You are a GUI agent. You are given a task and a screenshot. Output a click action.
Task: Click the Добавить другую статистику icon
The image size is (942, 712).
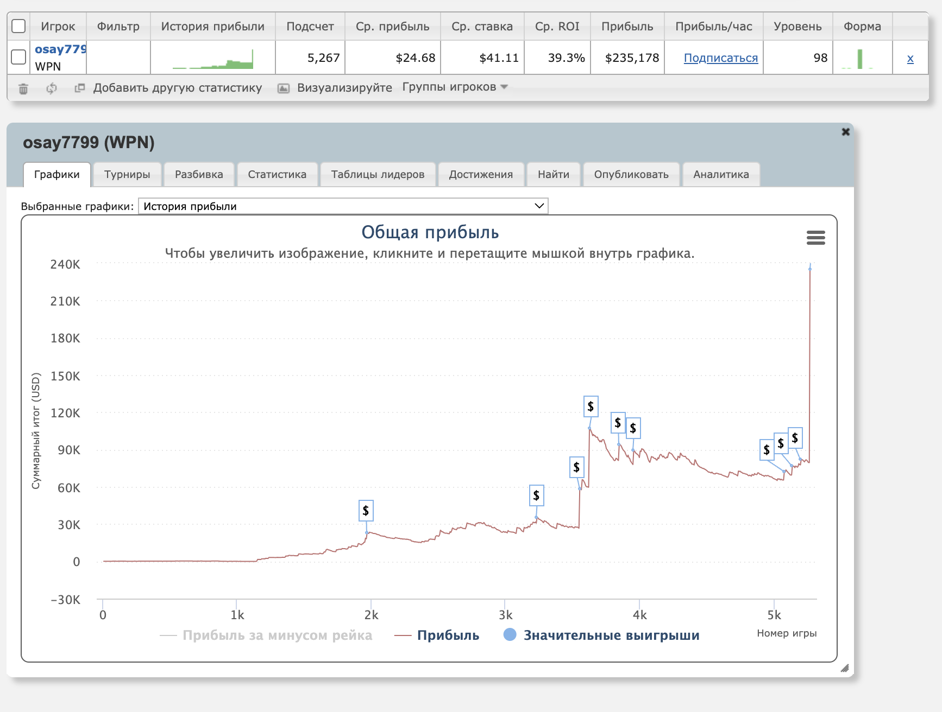click(80, 88)
